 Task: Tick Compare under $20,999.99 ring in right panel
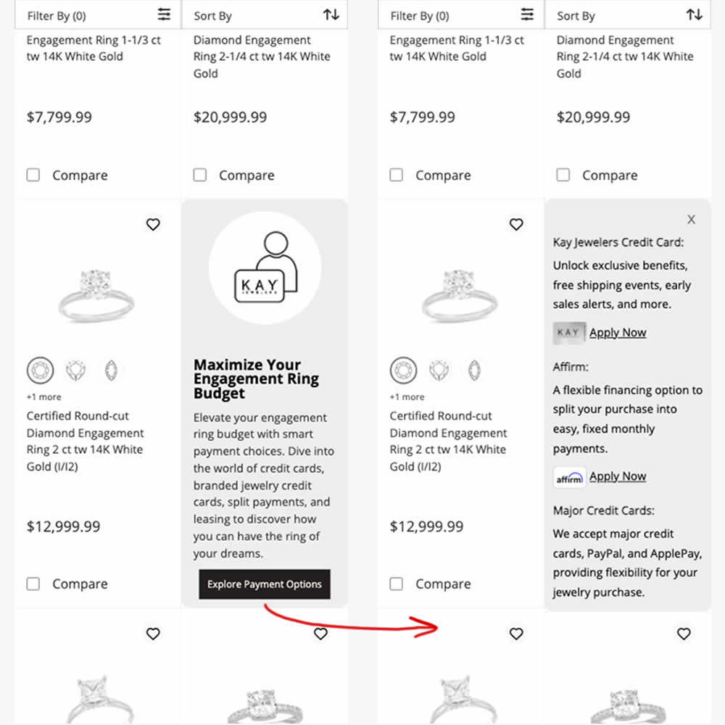[563, 175]
